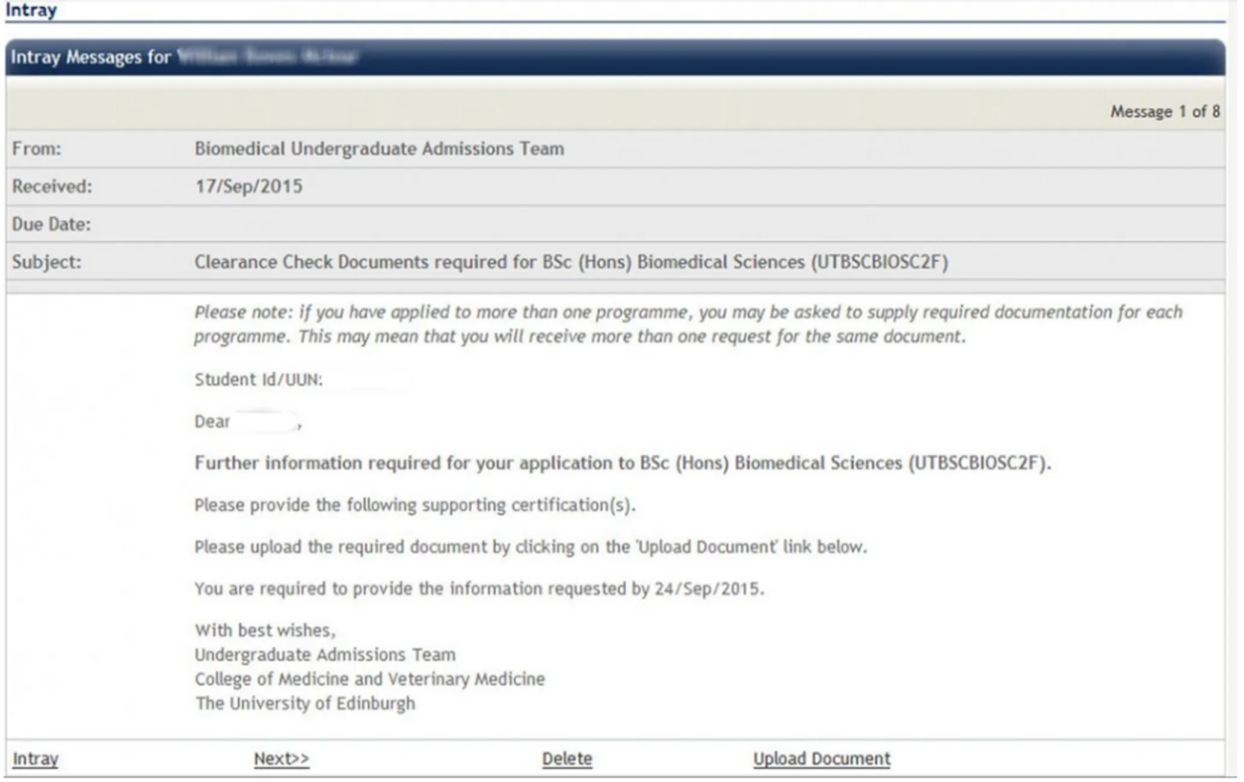Select The University of Edinburgh signature line
Viewport: 1244px width, 782px height.
[x=304, y=703]
